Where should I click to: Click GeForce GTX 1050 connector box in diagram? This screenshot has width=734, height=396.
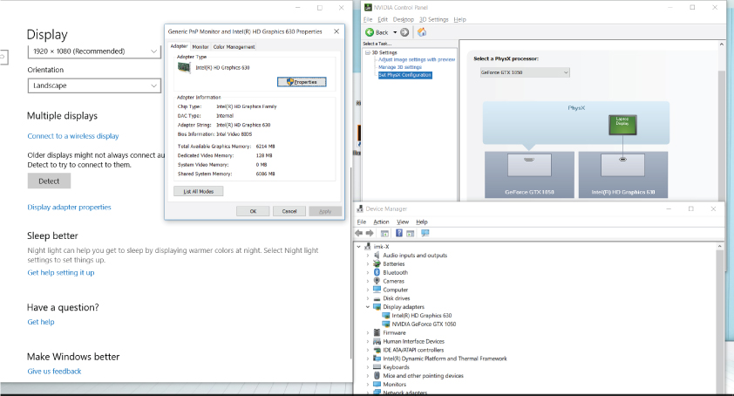[529, 165]
